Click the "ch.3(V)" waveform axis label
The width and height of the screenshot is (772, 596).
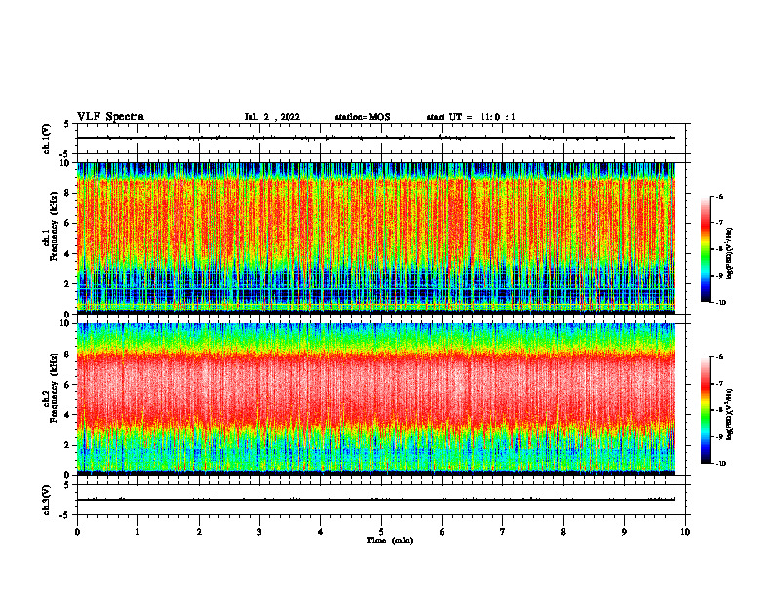[x=46, y=500]
